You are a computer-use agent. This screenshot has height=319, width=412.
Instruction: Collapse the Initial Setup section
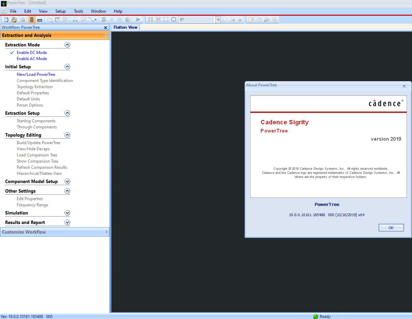67,67
